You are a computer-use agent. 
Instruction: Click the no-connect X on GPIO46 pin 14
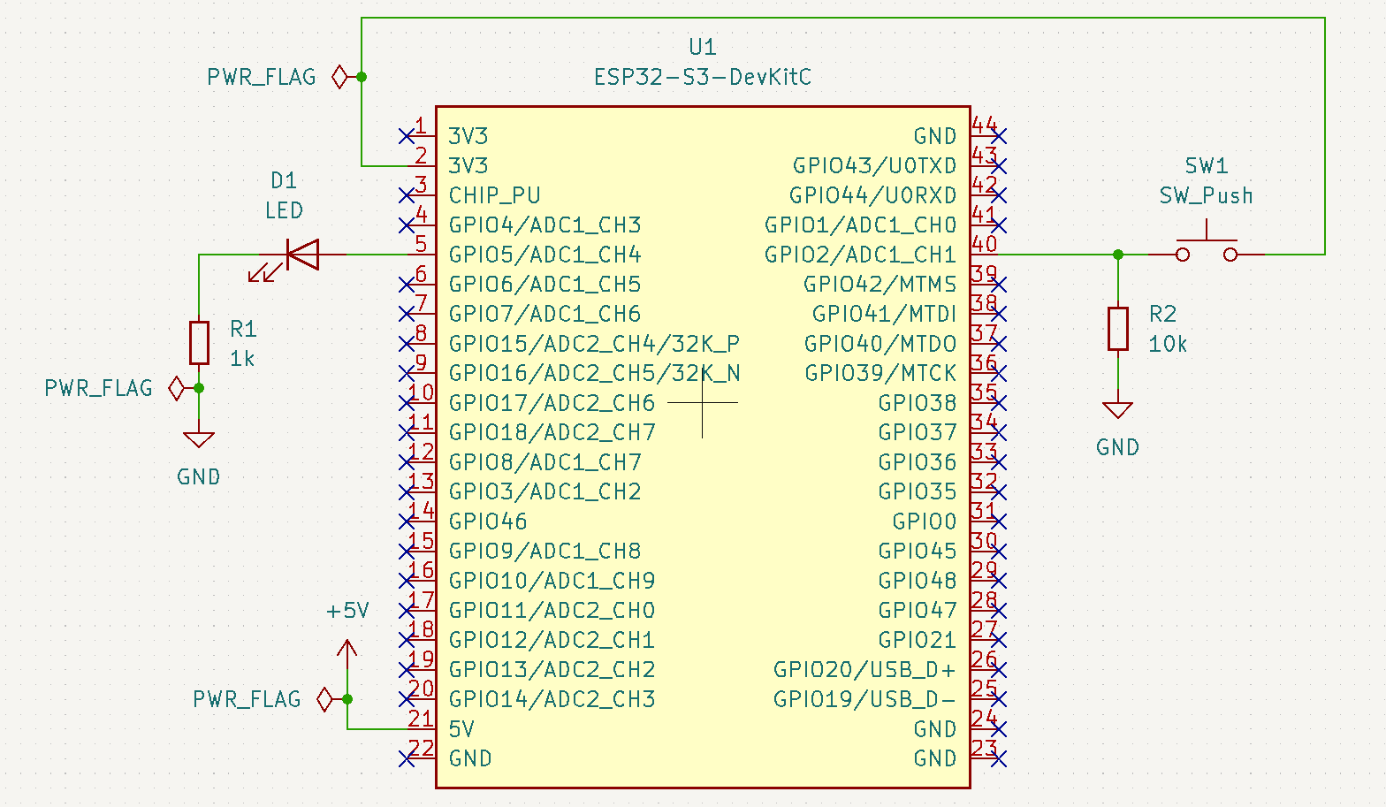point(407,522)
